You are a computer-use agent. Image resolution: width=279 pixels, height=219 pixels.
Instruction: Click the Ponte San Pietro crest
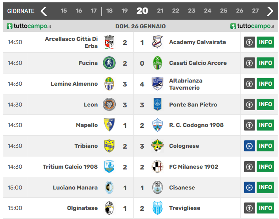point(157,105)
